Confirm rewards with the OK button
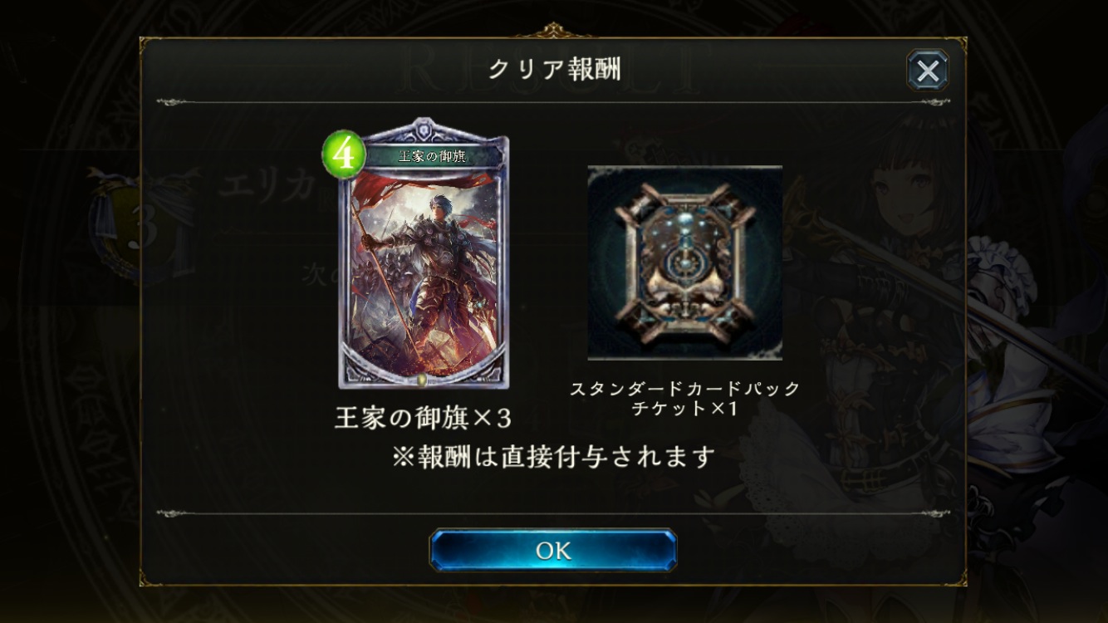 point(553,551)
